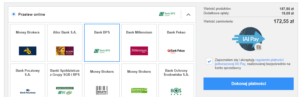Click the Bank BPS logo in header
Image resolution: width=303 pixels, height=97 pixels.
click(x=167, y=14)
